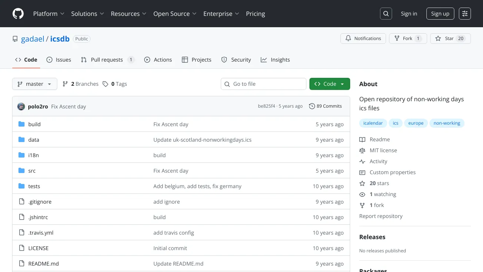
Task: Switch to the Security tab
Action: (236, 60)
